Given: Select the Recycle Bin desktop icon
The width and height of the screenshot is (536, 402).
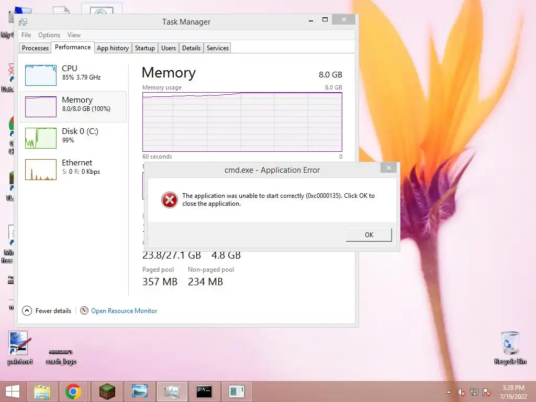Looking at the screenshot, I should pos(510,348).
